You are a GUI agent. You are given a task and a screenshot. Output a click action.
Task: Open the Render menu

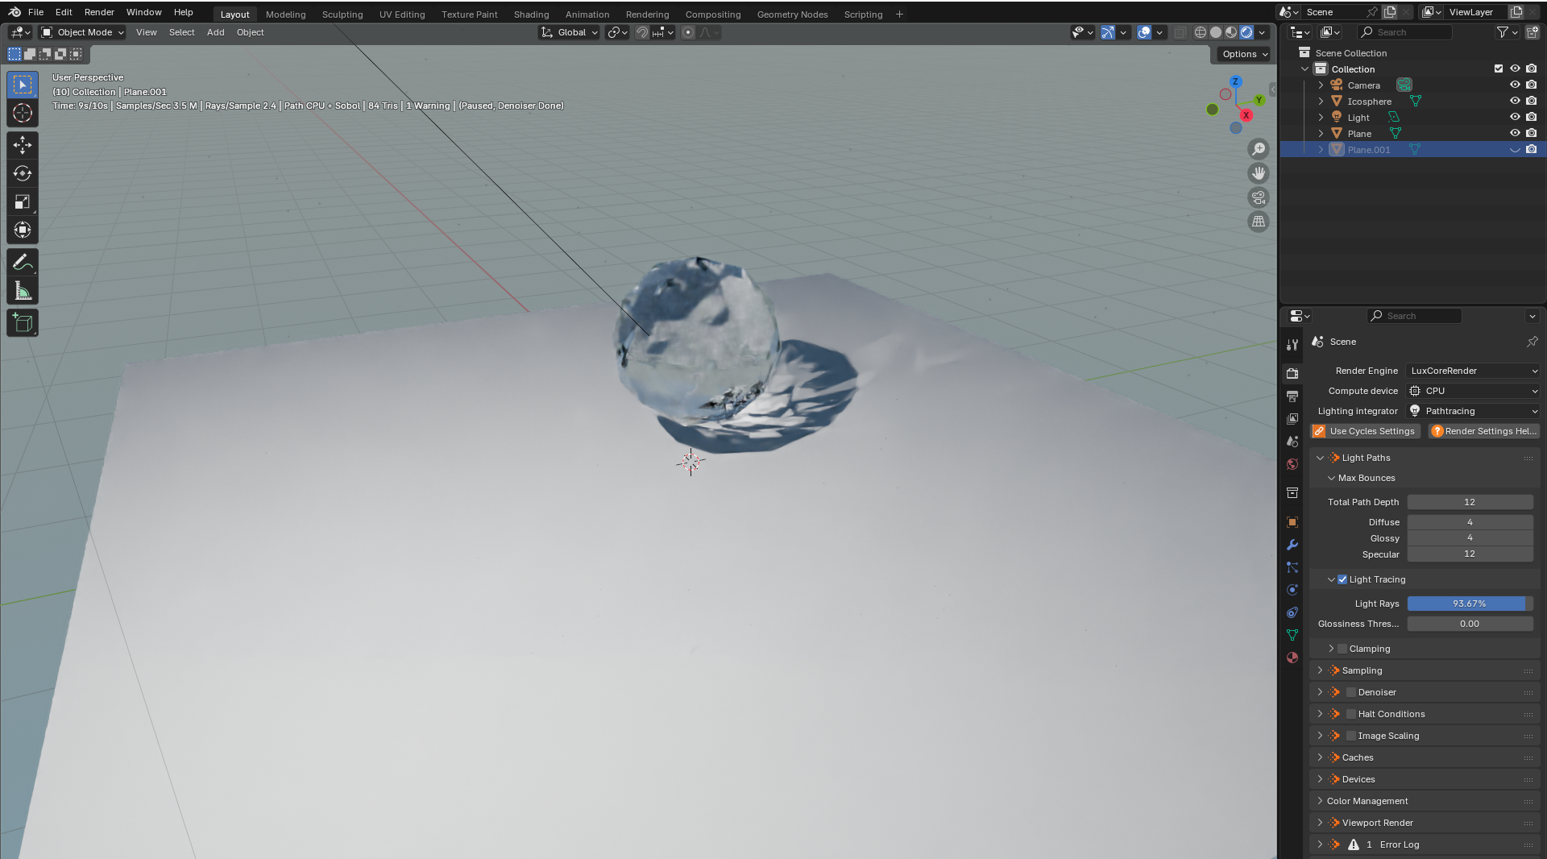(x=99, y=12)
